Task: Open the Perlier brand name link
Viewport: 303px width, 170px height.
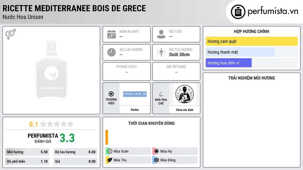Action: coord(135,110)
